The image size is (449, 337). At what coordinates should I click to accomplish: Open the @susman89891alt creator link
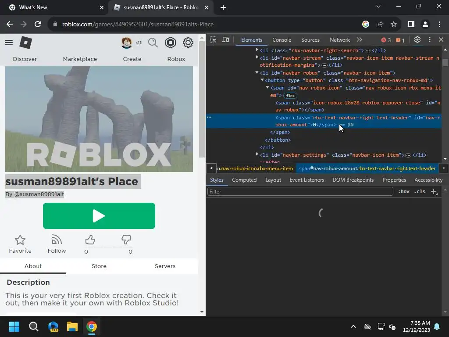pyautogui.click(x=39, y=194)
